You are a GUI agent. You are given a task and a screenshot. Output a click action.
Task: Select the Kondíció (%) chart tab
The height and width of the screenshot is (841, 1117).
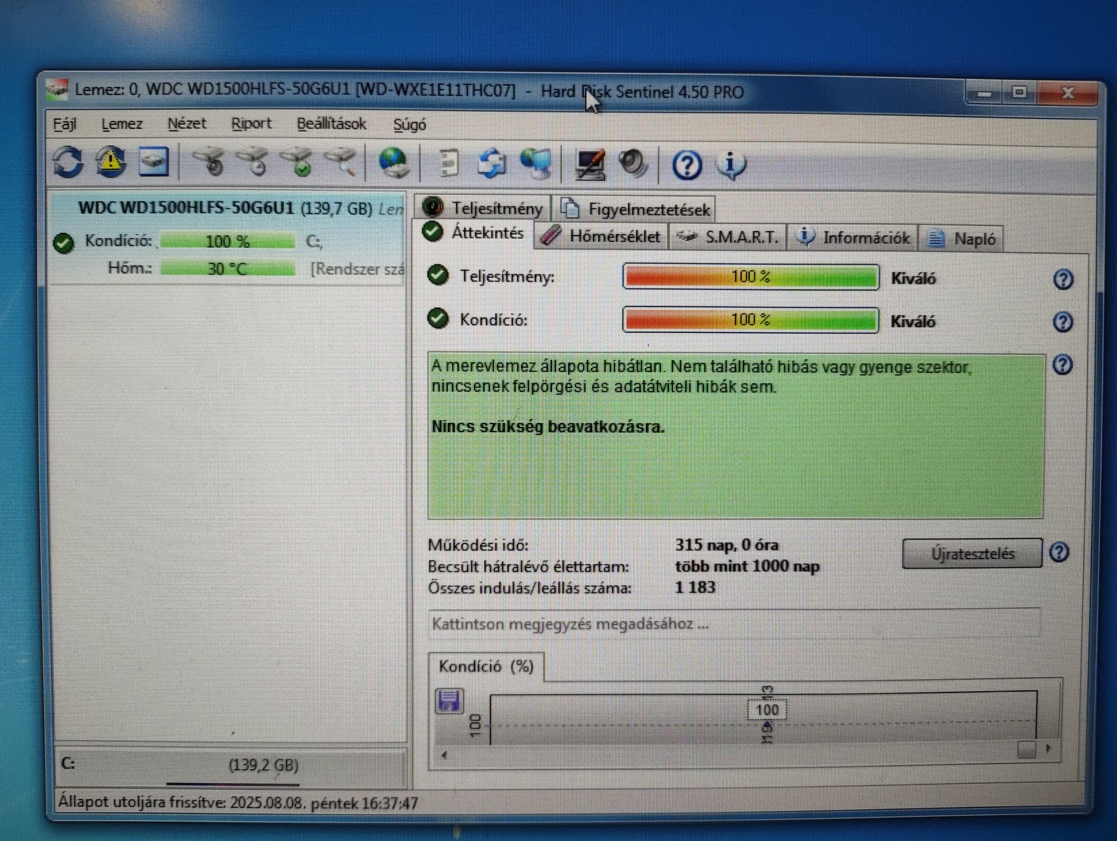(487, 667)
